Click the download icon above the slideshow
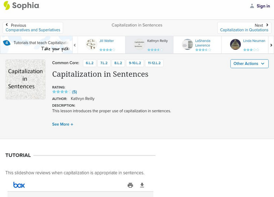The width and height of the screenshot is (274, 197). click(142, 184)
